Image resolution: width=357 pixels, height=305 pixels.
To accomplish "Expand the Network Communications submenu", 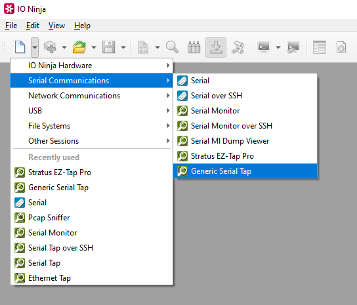I will (92, 96).
